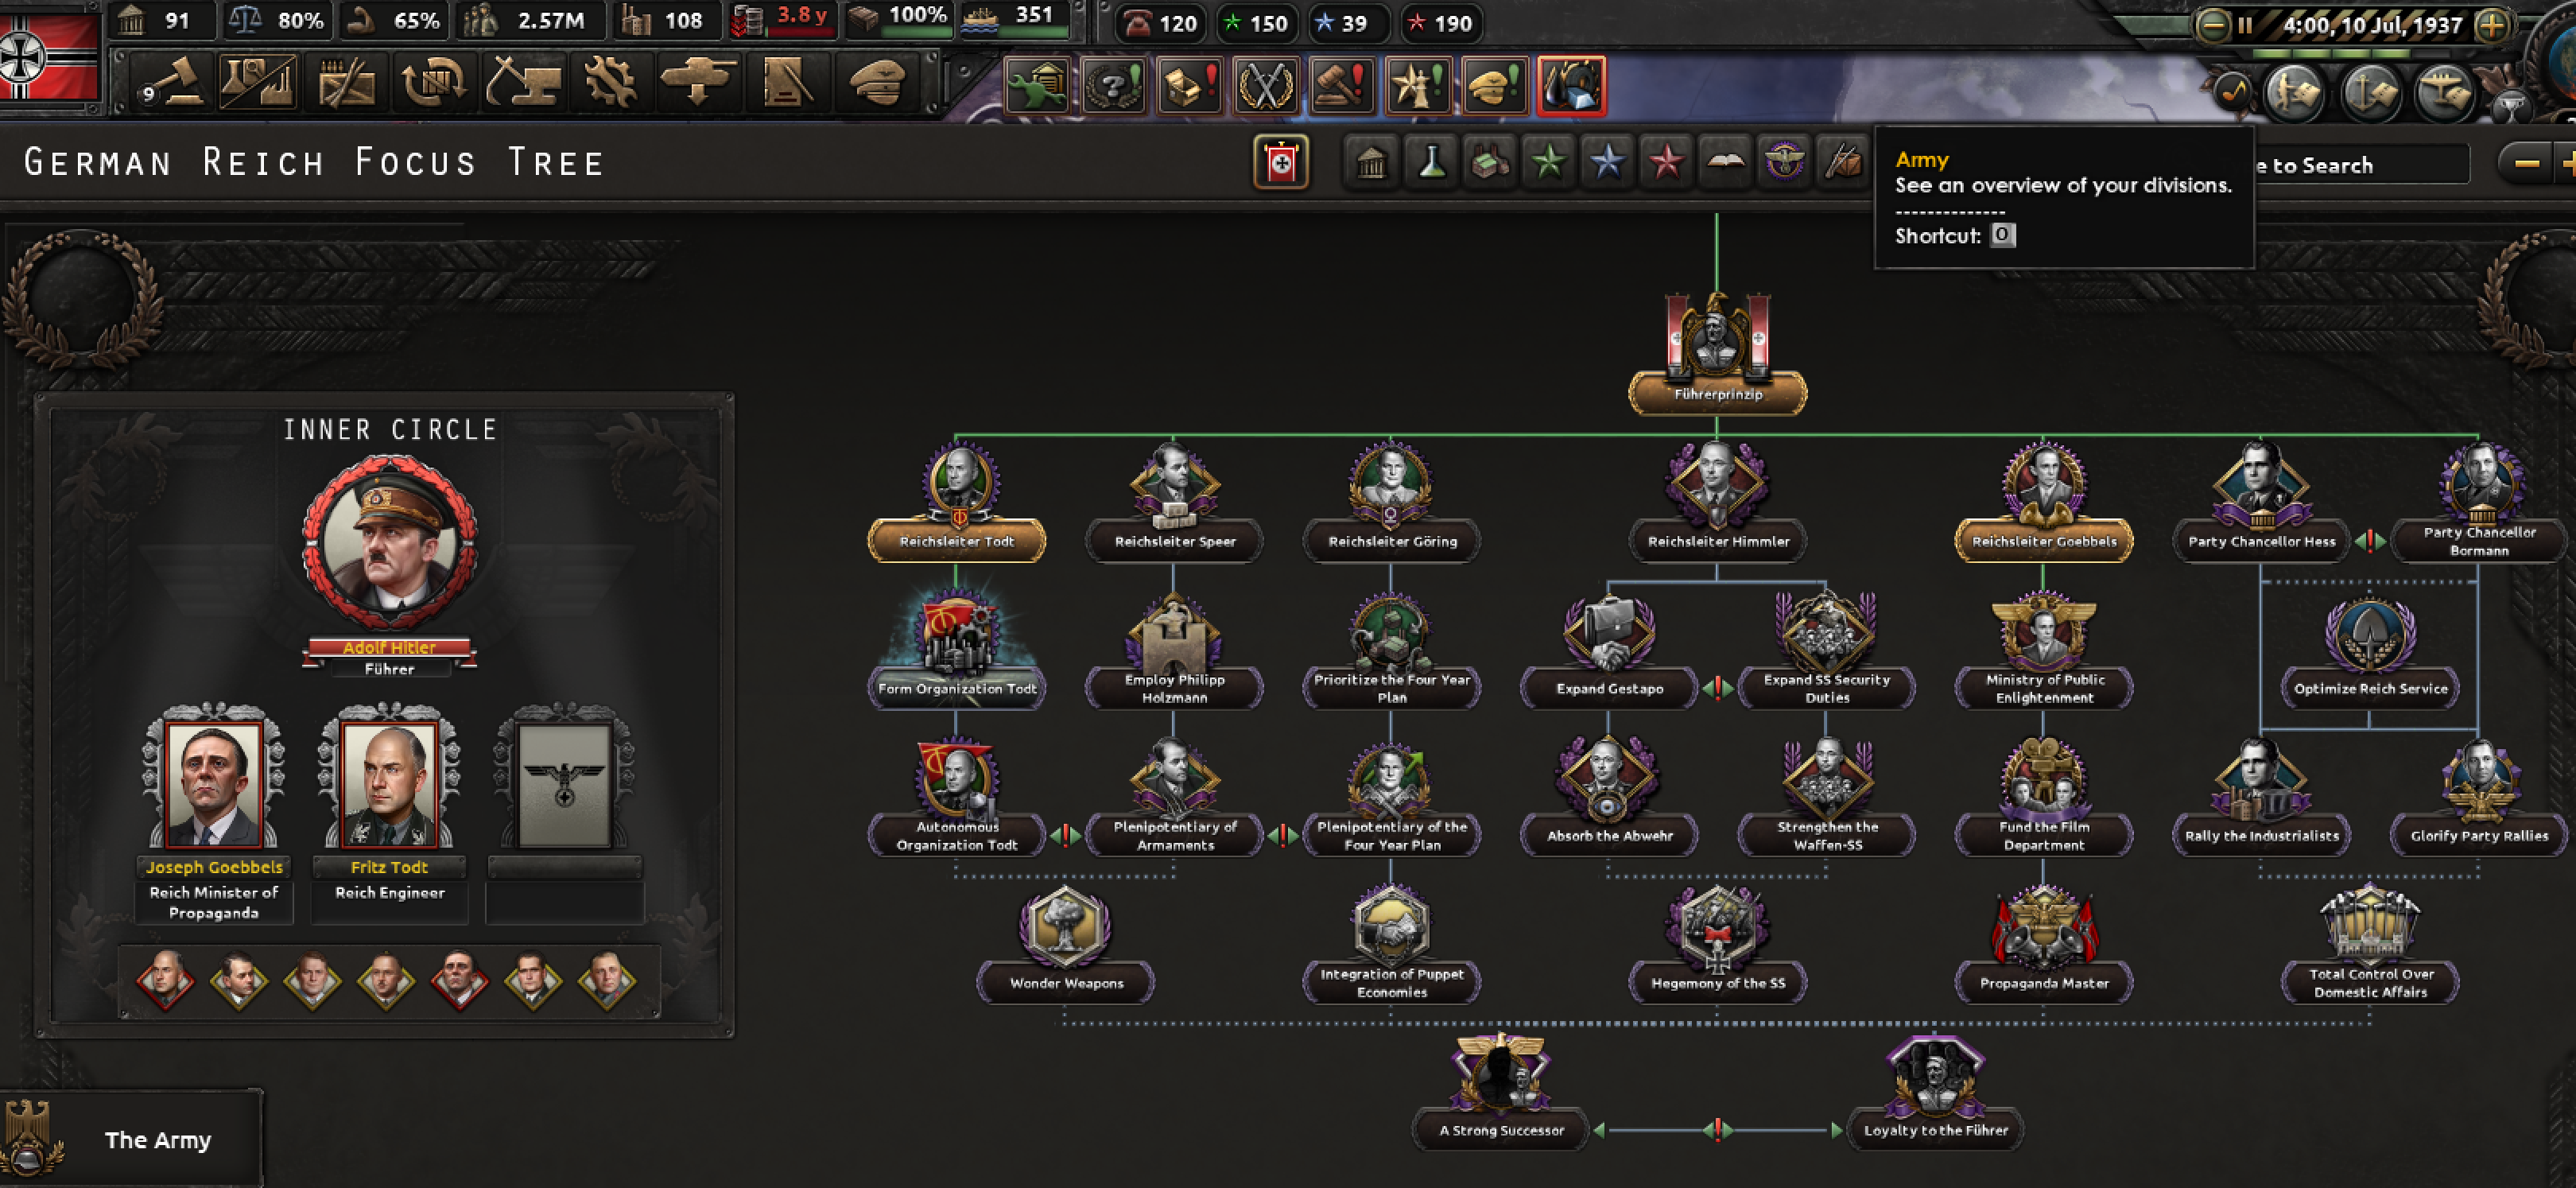Select the Führerprinzip focus
The height and width of the screenshot is (1188, 2576).
pyautogui.click(x=1717, y=355)
